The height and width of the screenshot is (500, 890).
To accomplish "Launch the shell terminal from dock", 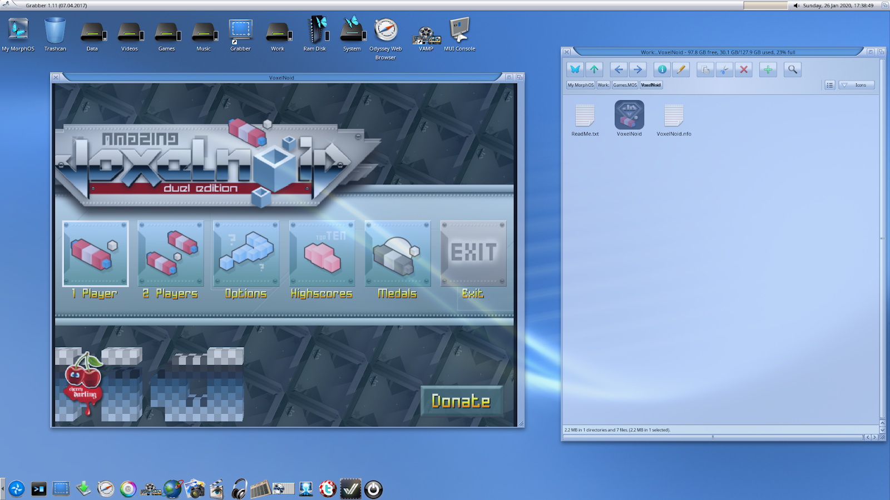I will [39, 489].
